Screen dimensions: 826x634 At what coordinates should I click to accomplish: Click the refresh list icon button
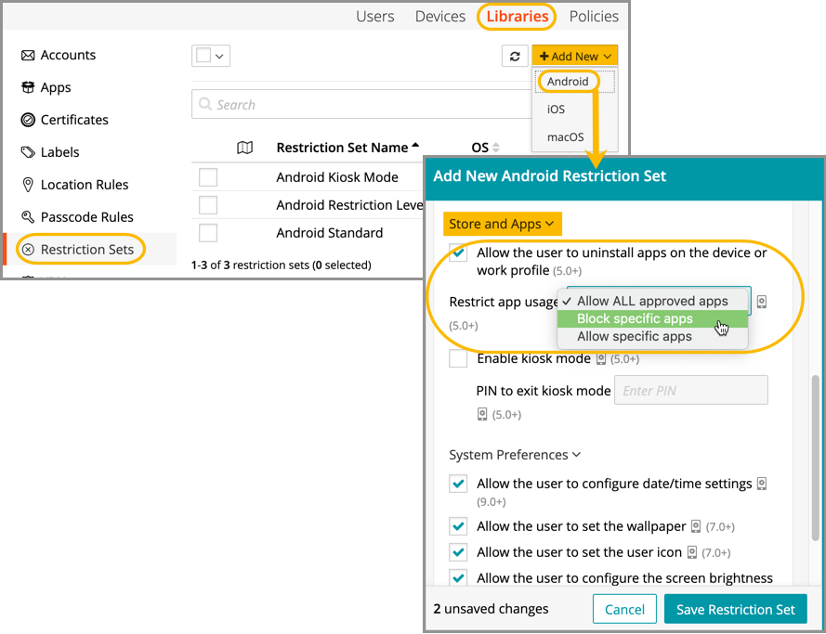515,57
